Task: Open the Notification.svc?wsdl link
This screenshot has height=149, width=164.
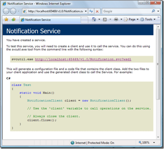Action: [83, 59]
